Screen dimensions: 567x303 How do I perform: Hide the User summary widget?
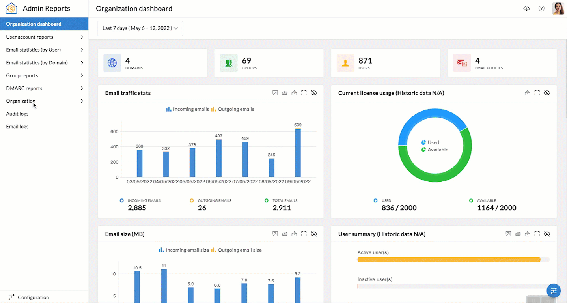click(547, 234)
